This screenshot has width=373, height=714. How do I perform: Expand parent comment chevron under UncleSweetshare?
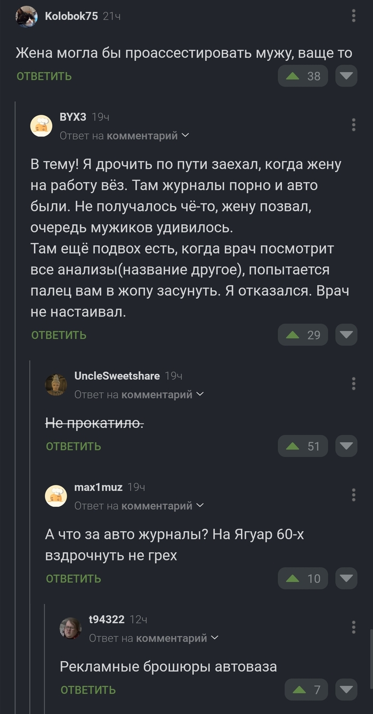point(200,395)
